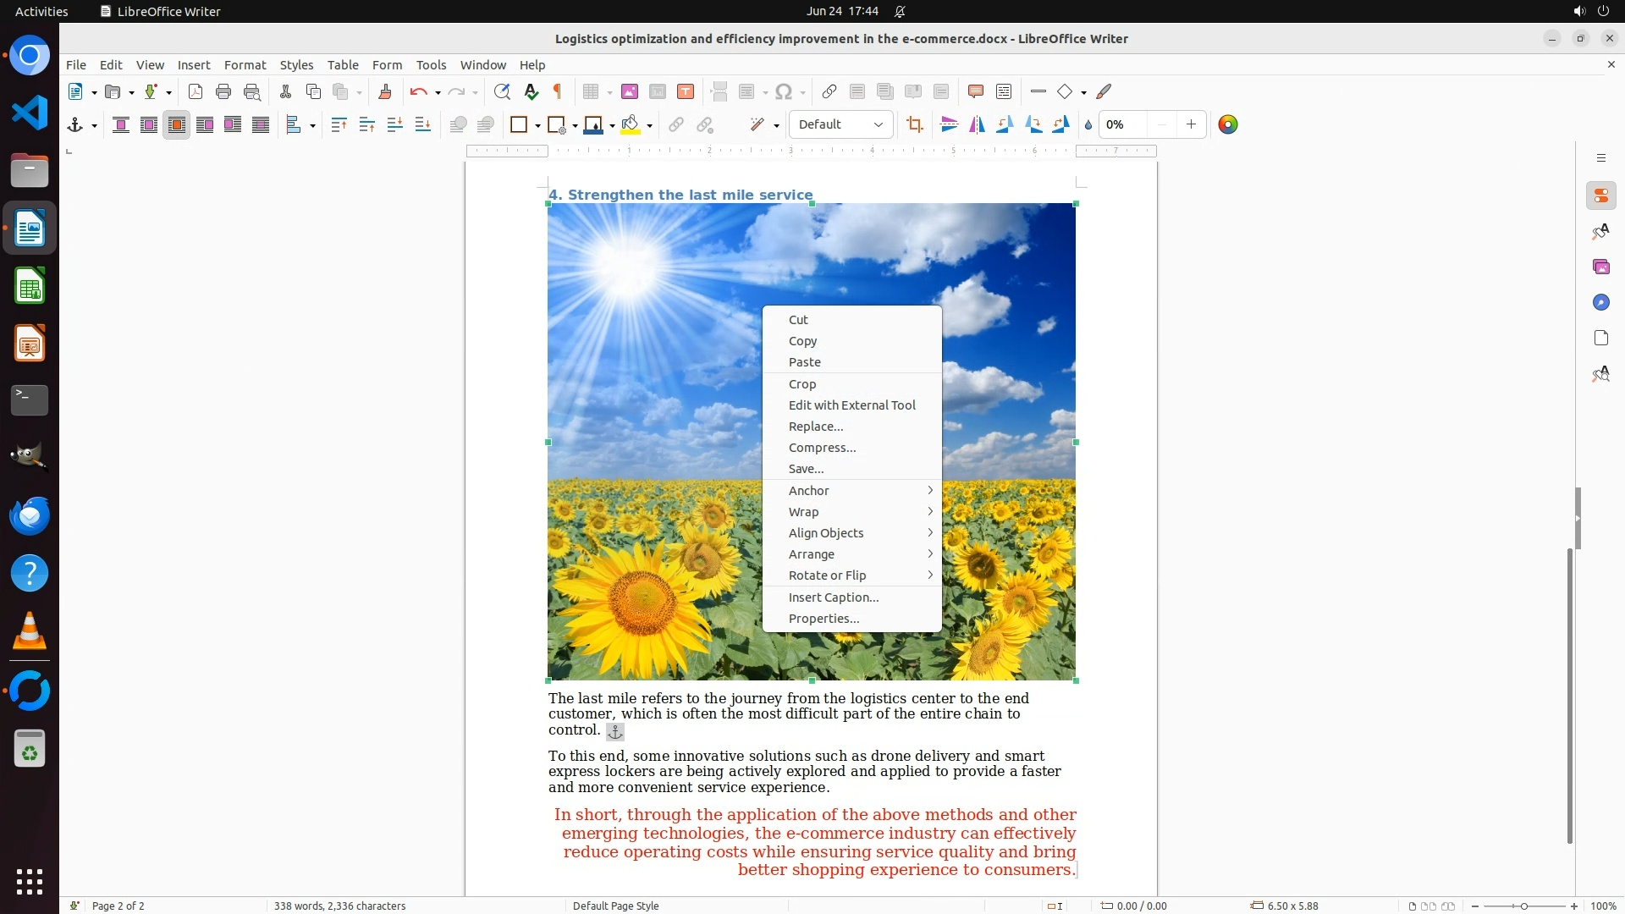Open the Format menu

pos(245,64)
